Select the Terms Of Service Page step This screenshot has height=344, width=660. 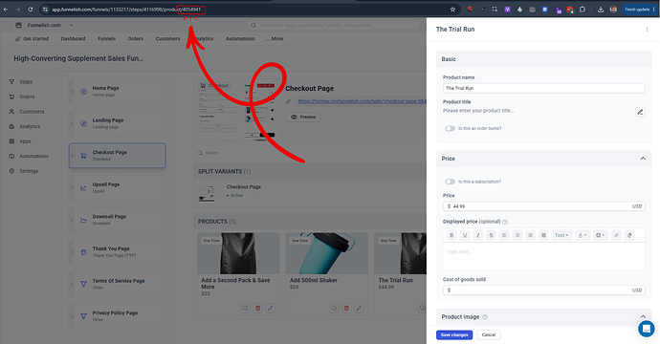(118, 284)
